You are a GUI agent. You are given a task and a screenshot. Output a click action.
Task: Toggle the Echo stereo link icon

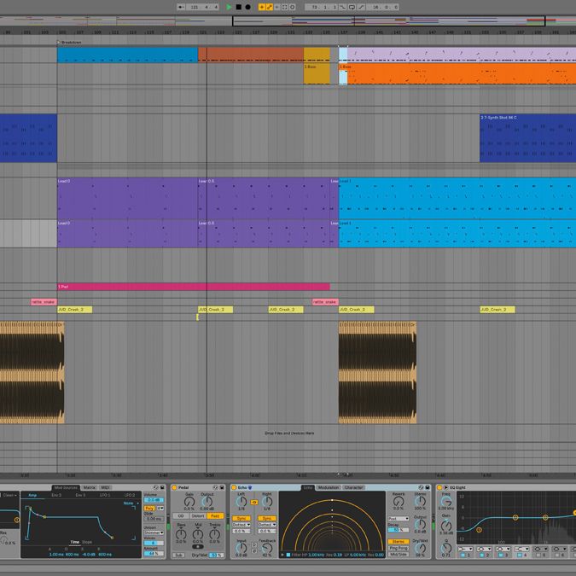point(254,502)
